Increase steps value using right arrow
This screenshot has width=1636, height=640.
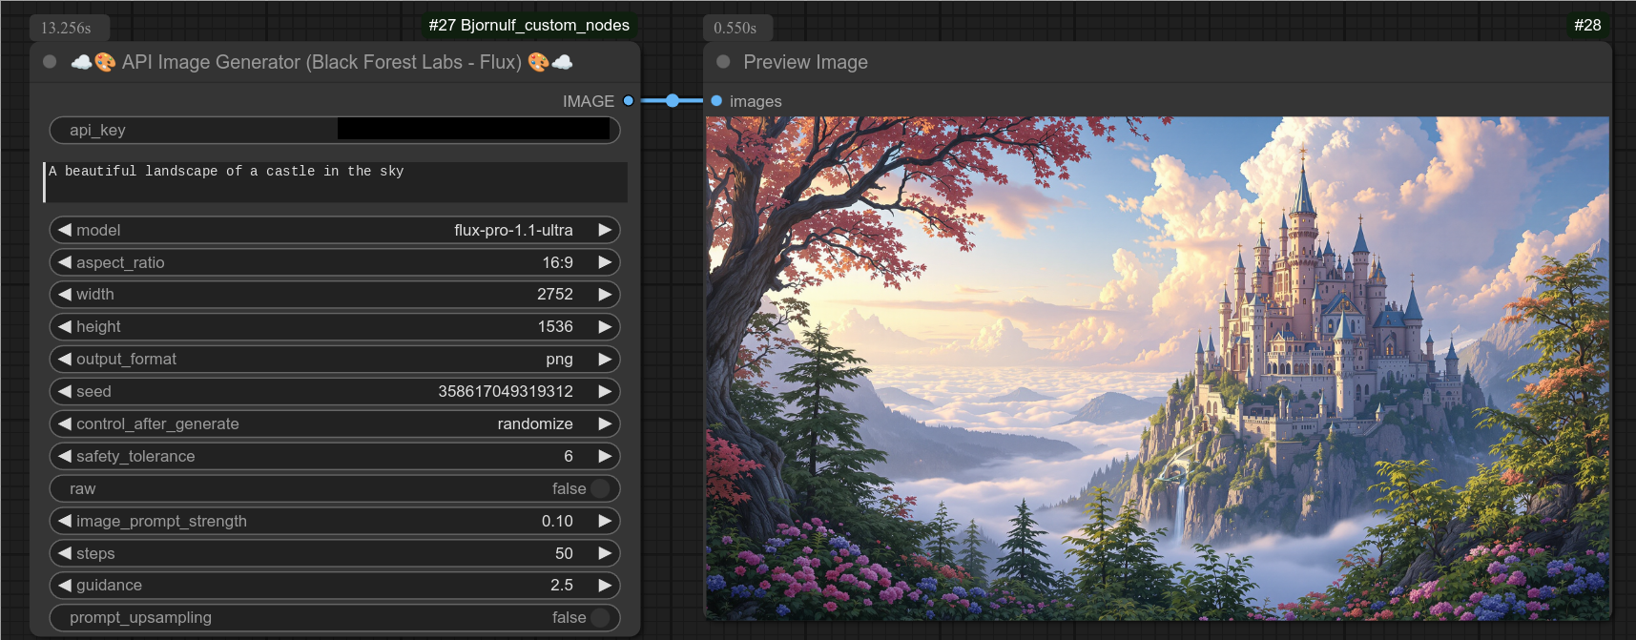tap(604, 554)
